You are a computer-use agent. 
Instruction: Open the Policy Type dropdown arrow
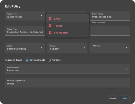(x=42, y=16)
